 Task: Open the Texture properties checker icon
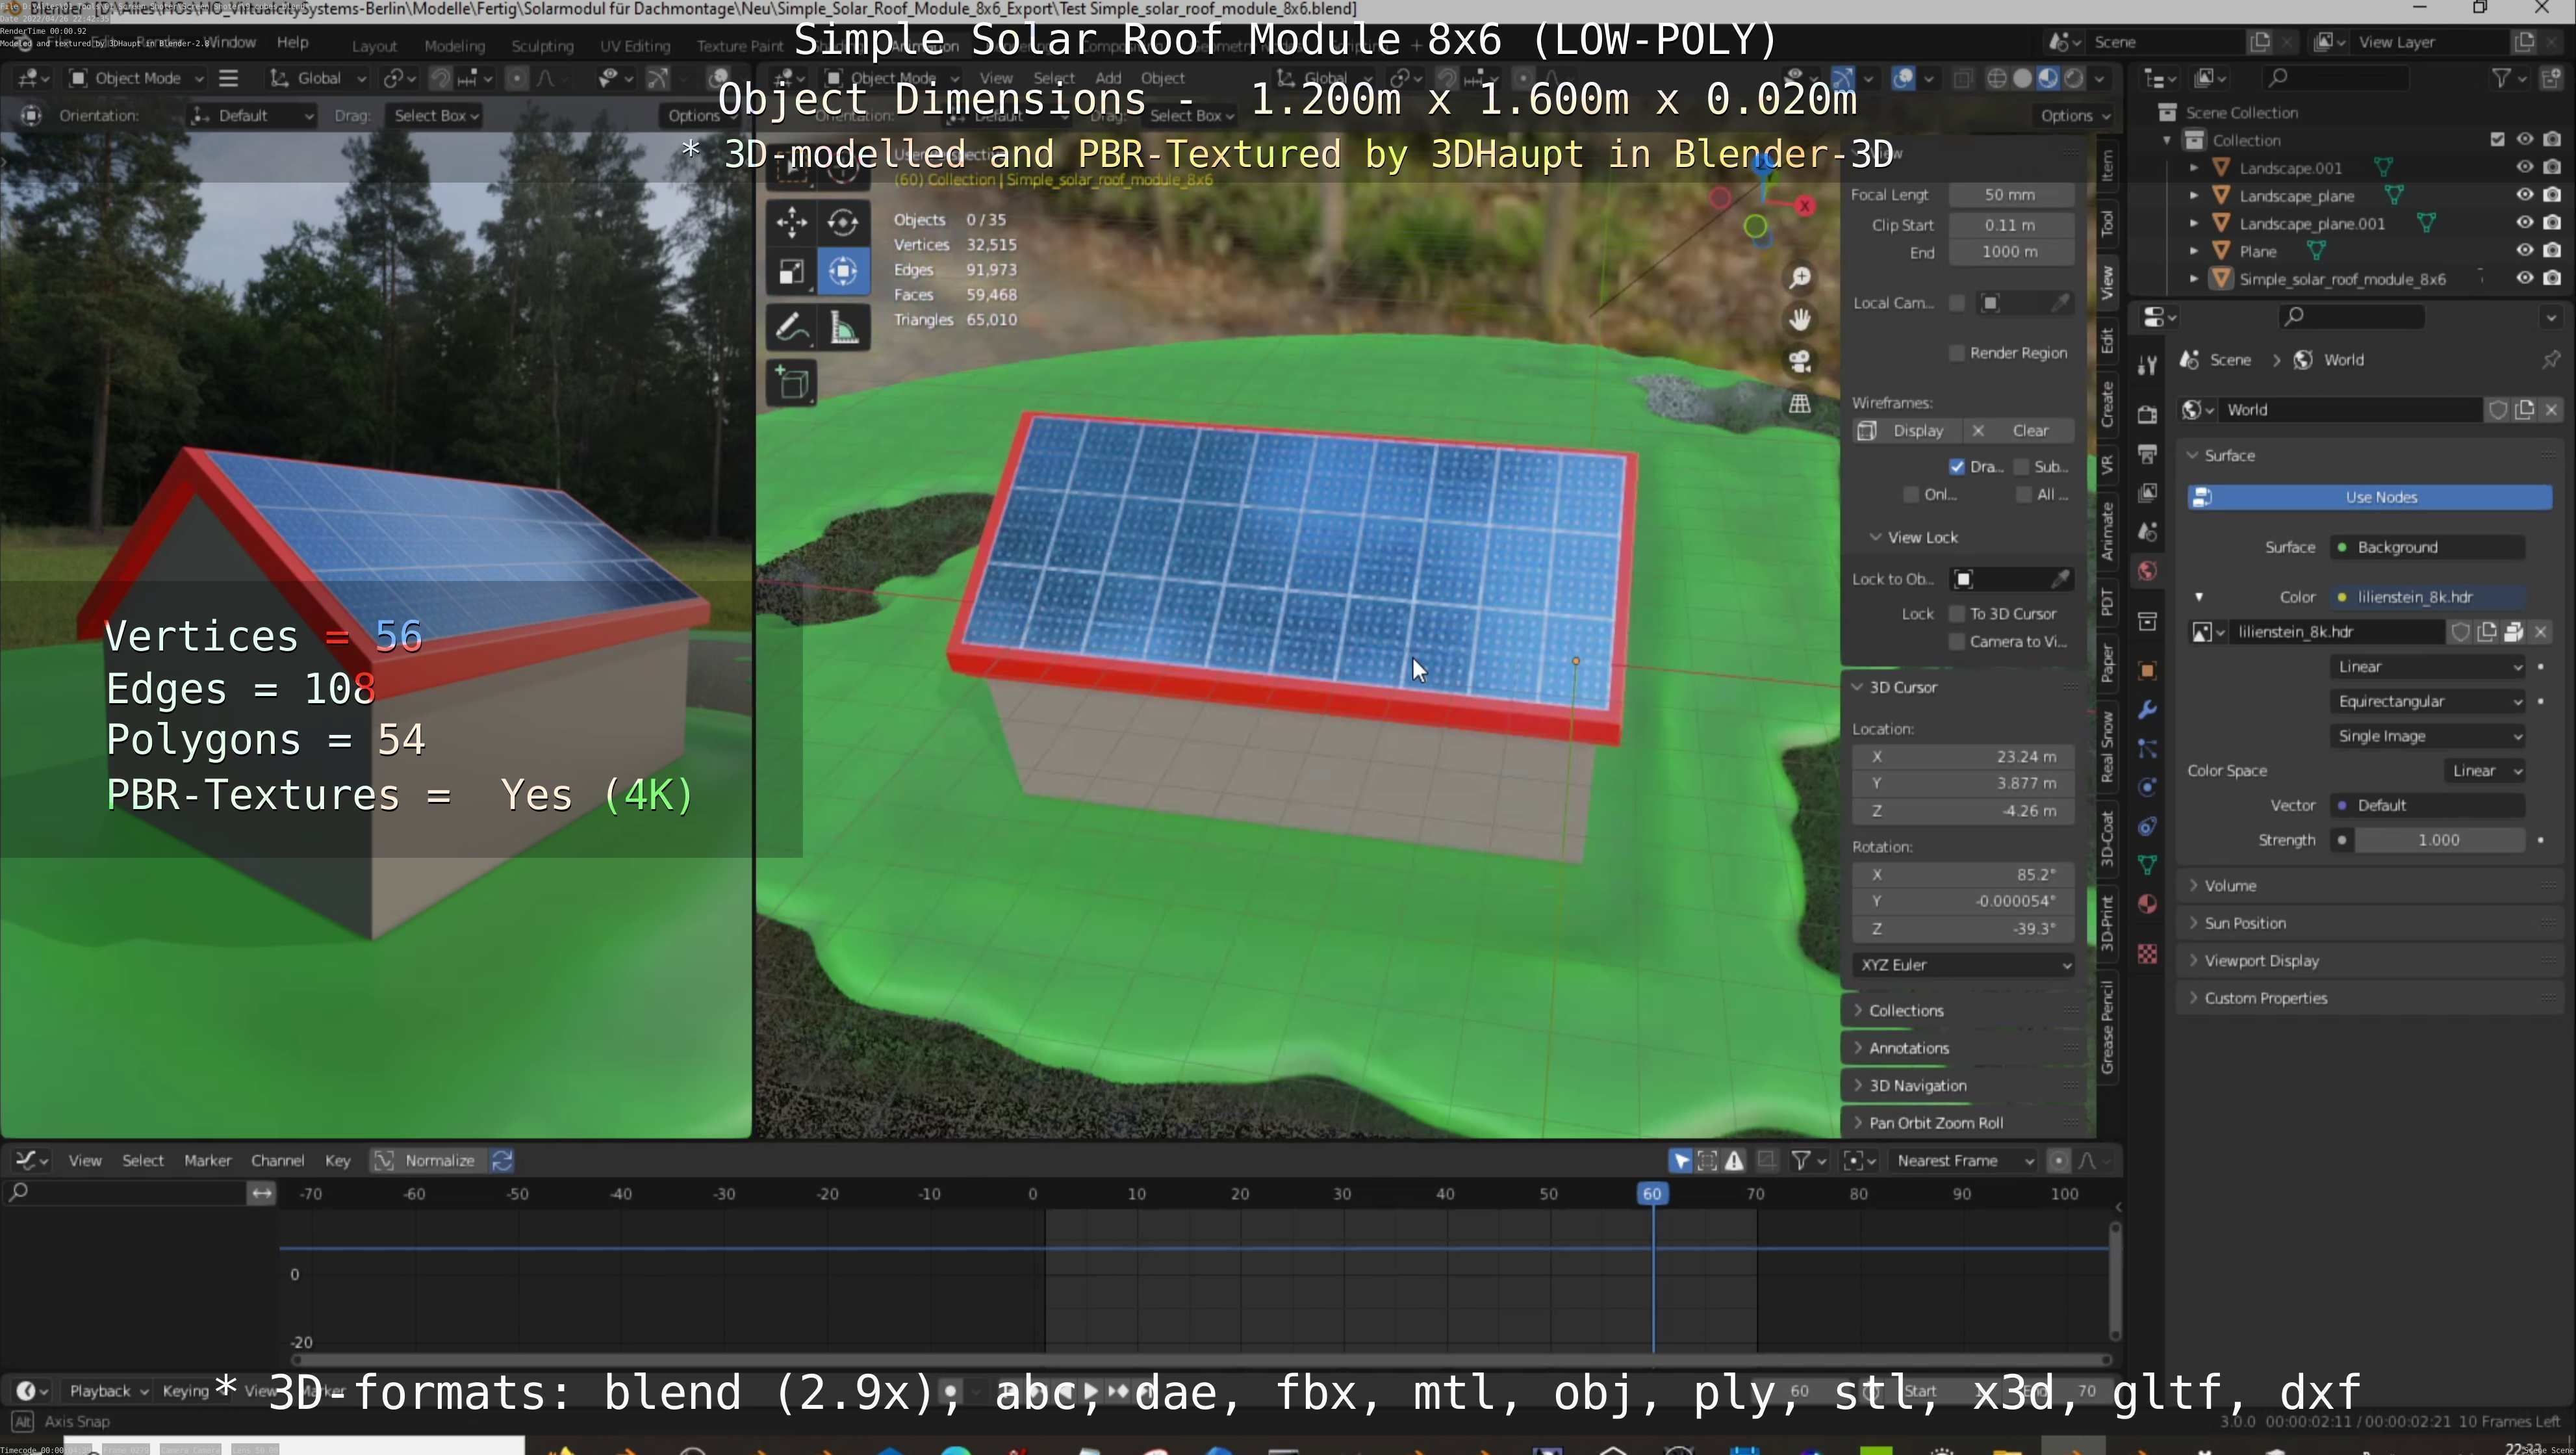[2146, 954]
